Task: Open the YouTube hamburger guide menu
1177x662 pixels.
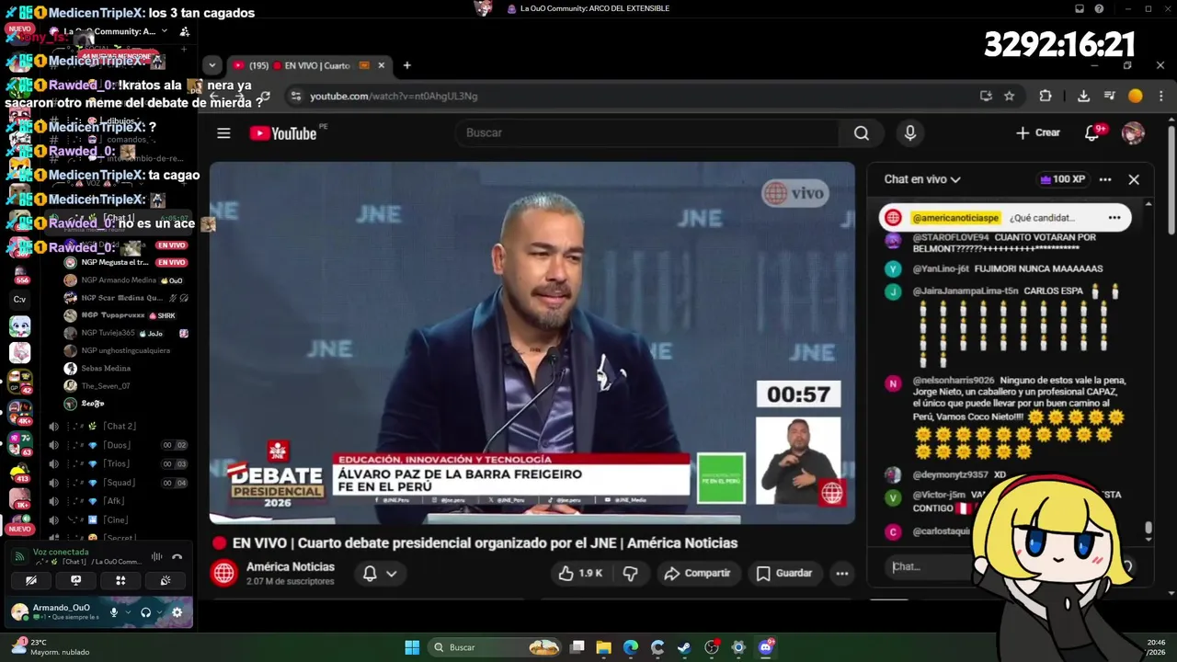Action: 223,133
